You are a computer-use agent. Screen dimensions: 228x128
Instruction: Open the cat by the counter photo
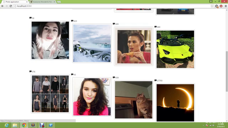pyautogui.click(x=134, y=100)
